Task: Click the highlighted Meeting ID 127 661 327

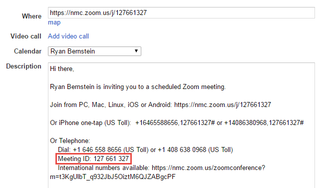Action: pos(93,159)
